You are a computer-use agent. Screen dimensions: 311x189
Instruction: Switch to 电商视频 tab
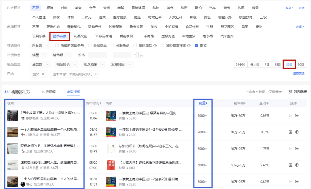tap(73, 92)
